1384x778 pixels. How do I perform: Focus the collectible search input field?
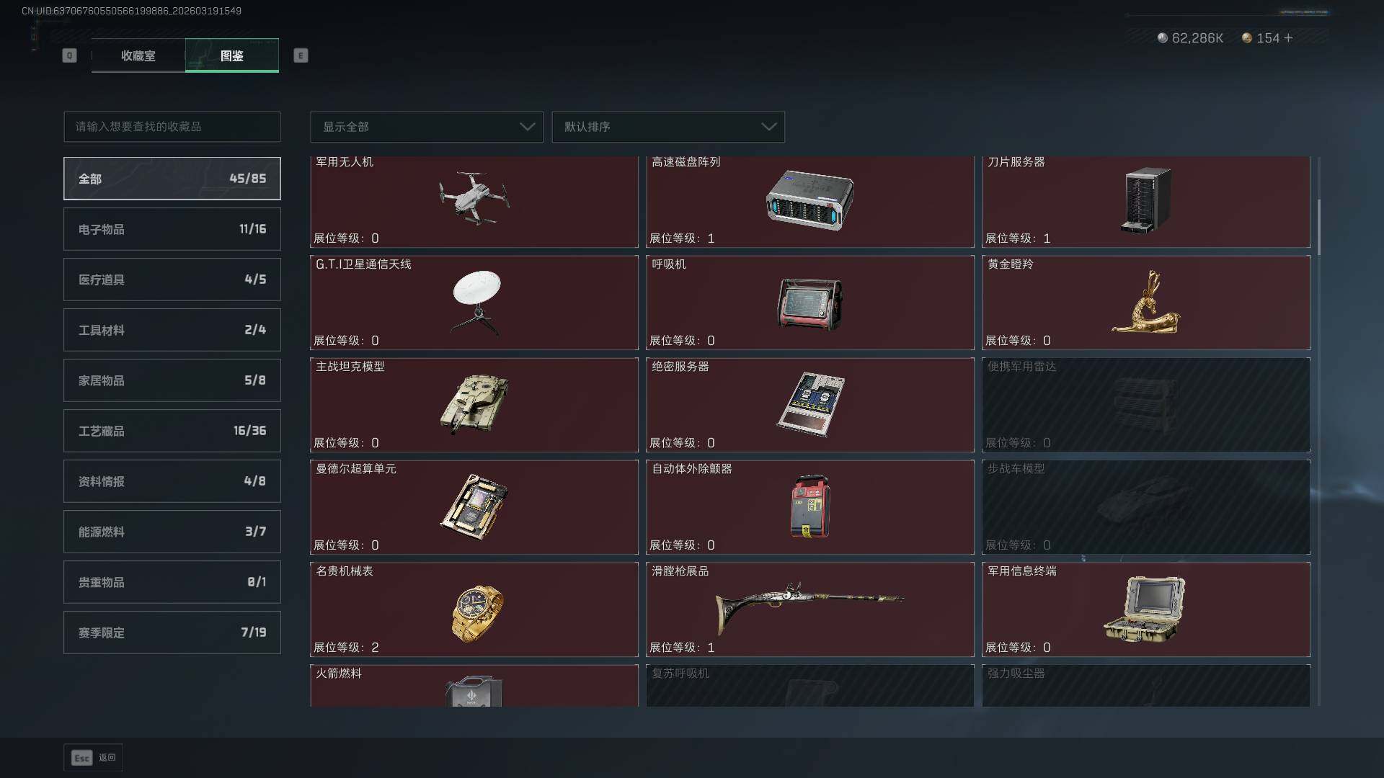pos(172,127)
